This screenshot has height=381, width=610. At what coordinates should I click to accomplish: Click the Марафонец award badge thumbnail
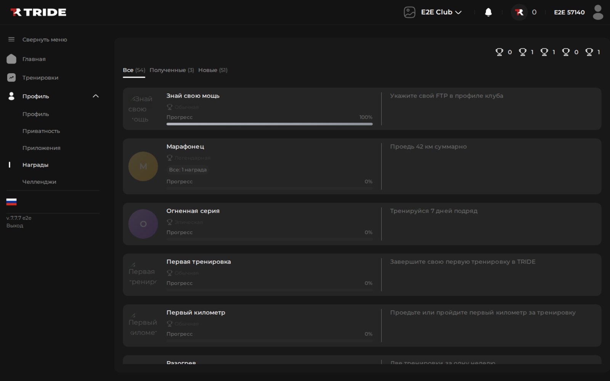(143, 166)
